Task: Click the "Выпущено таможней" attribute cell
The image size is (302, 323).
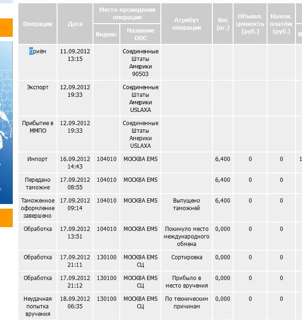Action: click(x=186, y=204)
